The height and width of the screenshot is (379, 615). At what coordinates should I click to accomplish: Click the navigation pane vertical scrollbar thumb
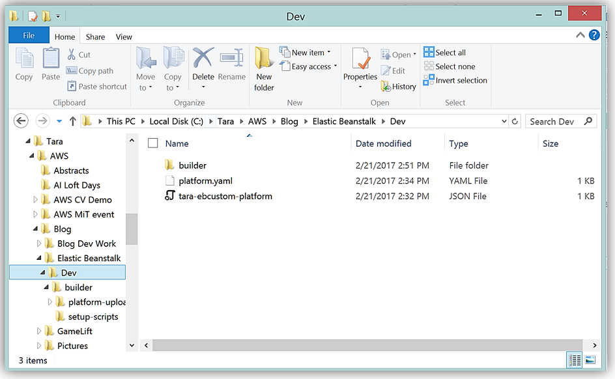132,229
